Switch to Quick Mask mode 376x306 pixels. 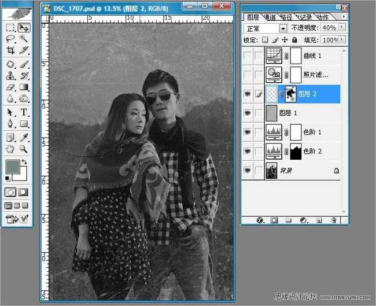point(23,192)
